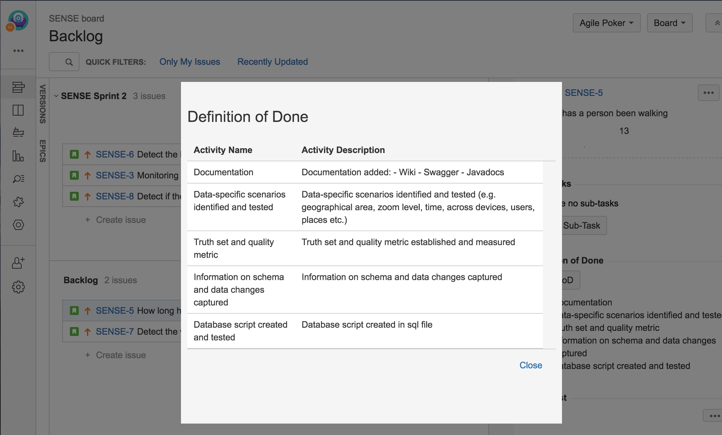Viewport: 722px width, 435px height.
Task: Open the Releases ship icon
Action: 18,132
